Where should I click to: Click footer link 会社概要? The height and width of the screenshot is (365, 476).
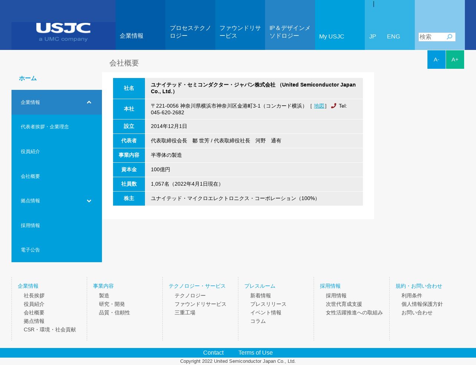click(34, 312)
